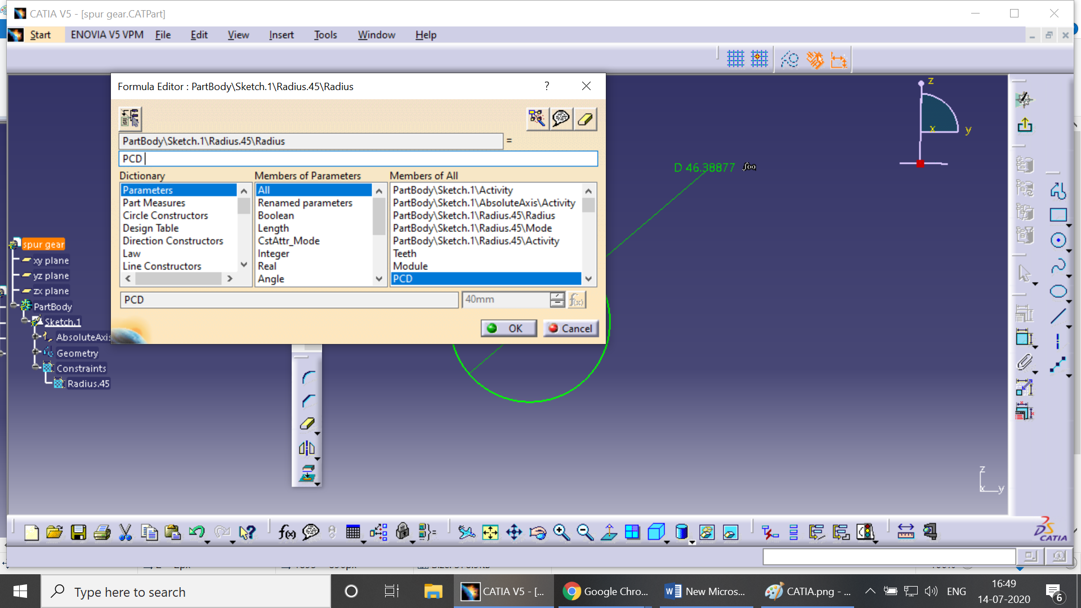
Task: Select the Circle sketch tool
Action: coord(1058,240)
